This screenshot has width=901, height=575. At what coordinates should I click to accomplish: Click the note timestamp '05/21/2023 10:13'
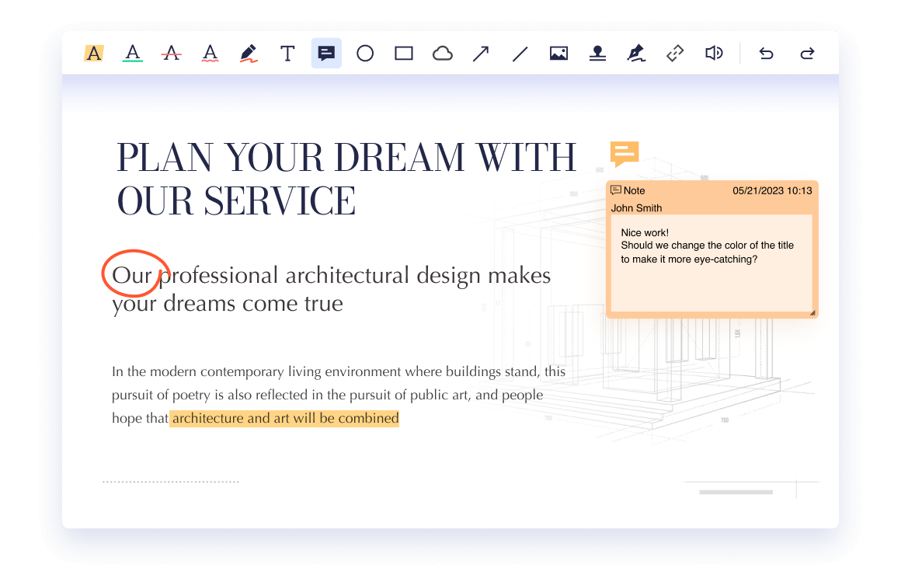coord(772,191)
